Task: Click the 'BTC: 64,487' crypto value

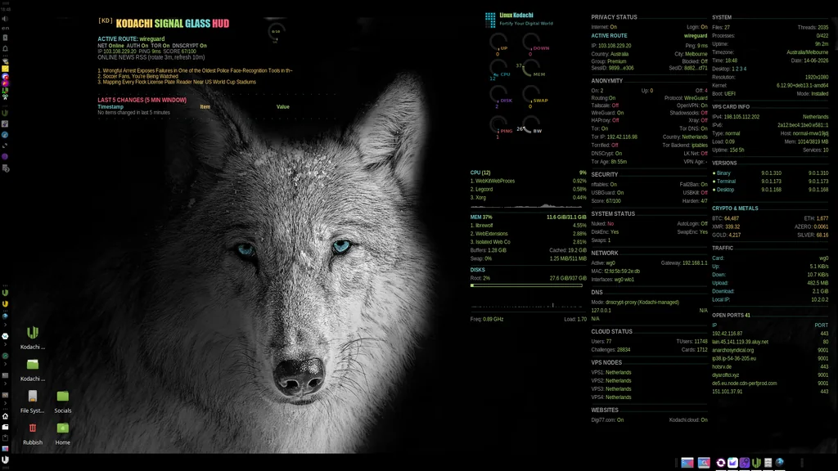Action: [x=725, y=218]
